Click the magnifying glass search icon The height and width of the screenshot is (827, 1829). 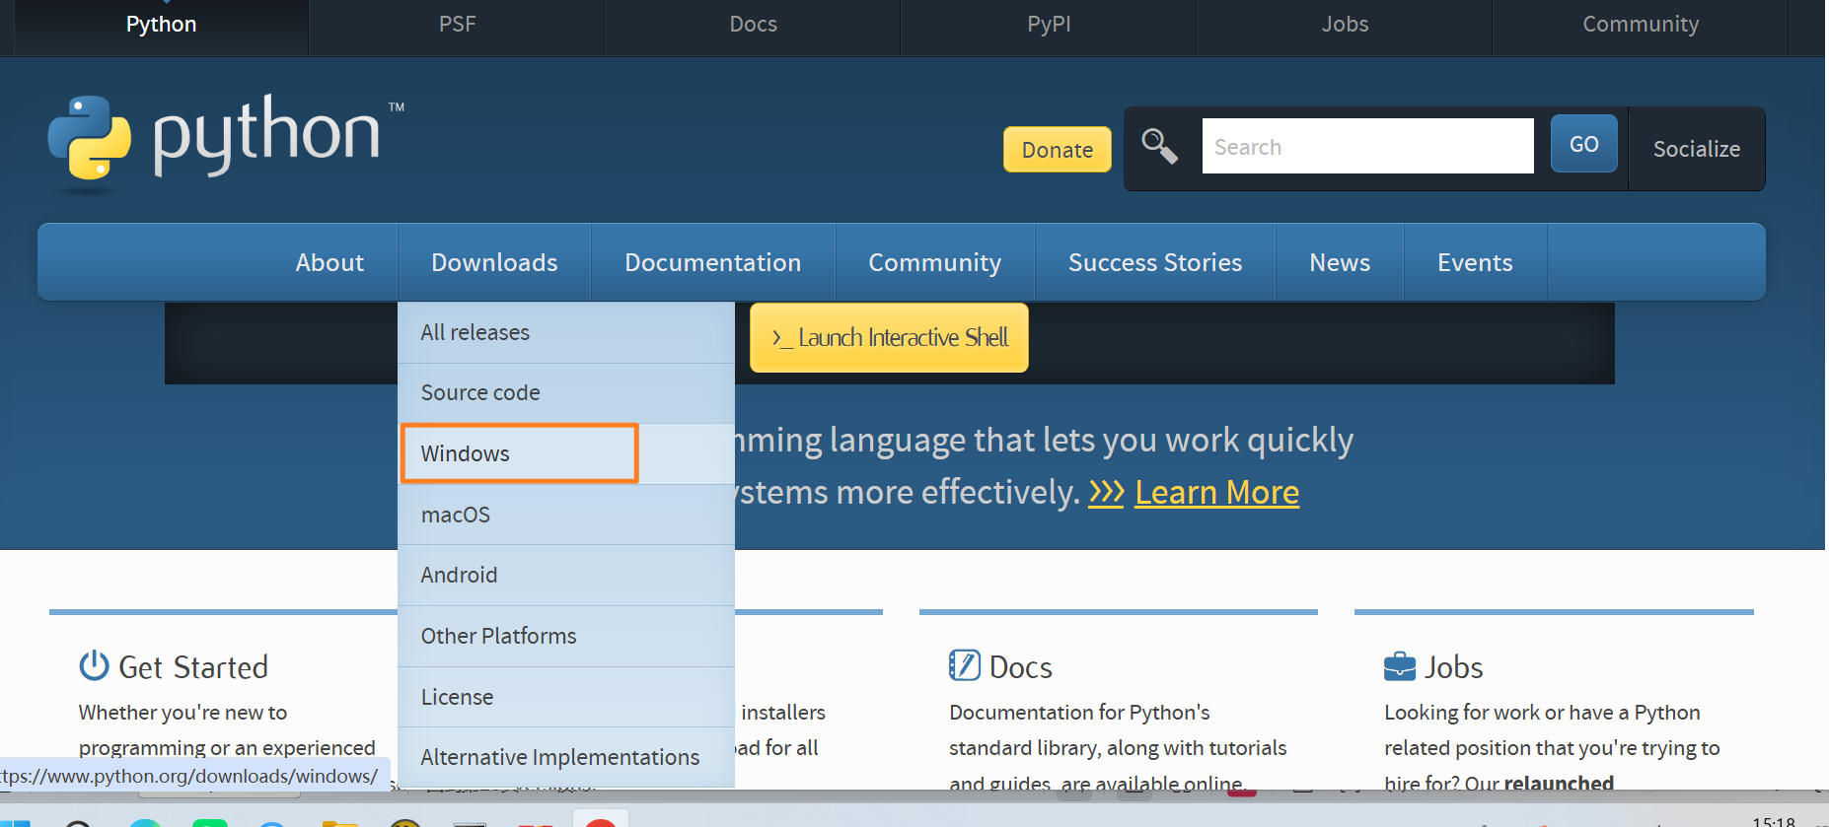pyautogui.click(x=1159, y=147)
